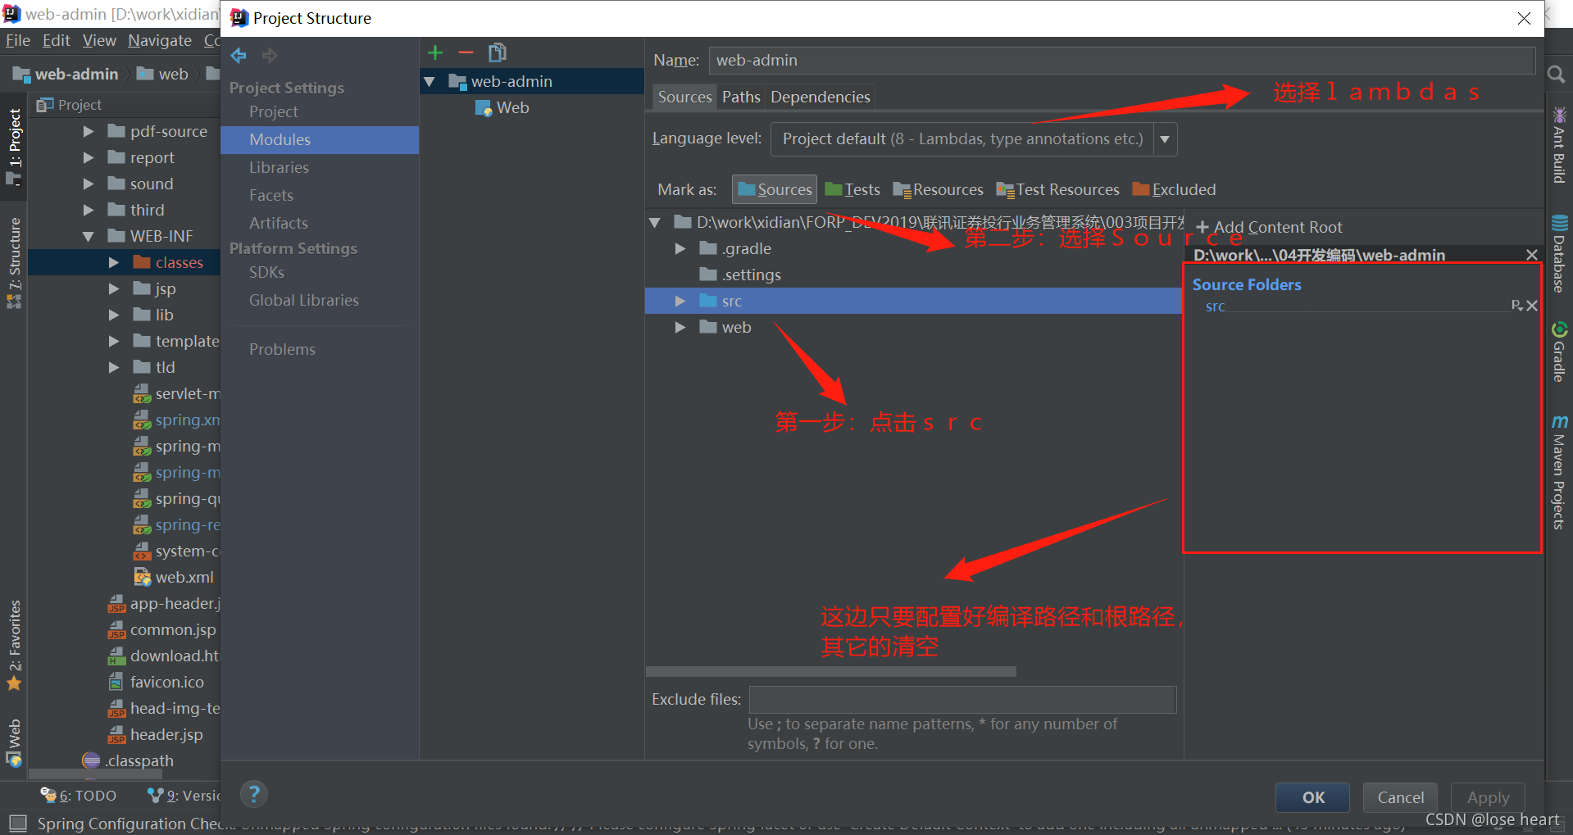Open the help question mark button

coord(254,793)
